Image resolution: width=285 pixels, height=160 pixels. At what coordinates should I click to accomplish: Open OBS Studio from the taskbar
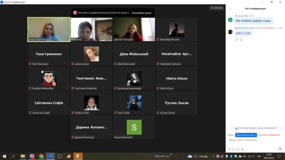(59, 156)
